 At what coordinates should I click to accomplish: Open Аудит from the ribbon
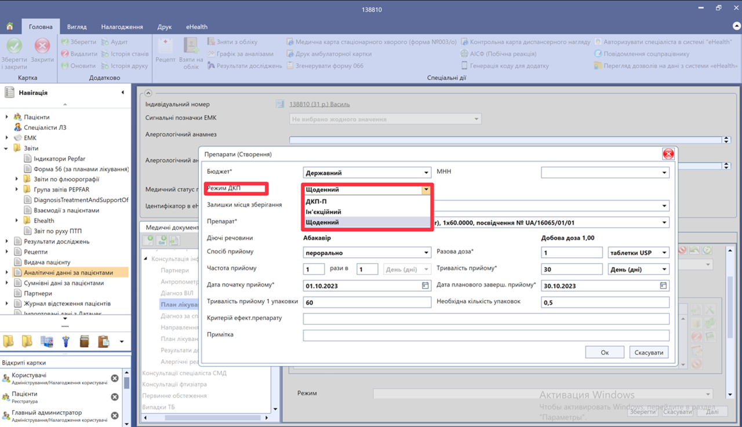115,42
